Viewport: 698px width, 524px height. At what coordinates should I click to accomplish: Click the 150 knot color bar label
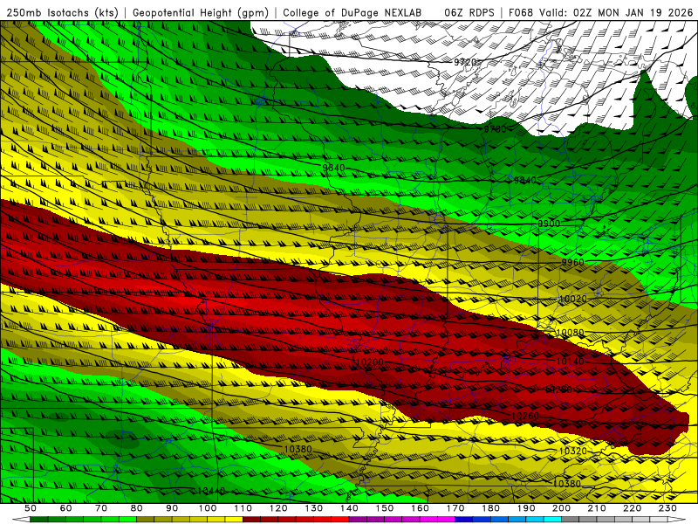pos(385,508)
